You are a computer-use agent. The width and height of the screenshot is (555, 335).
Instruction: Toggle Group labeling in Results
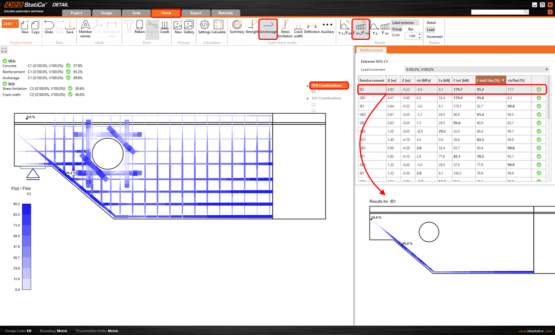396,29
